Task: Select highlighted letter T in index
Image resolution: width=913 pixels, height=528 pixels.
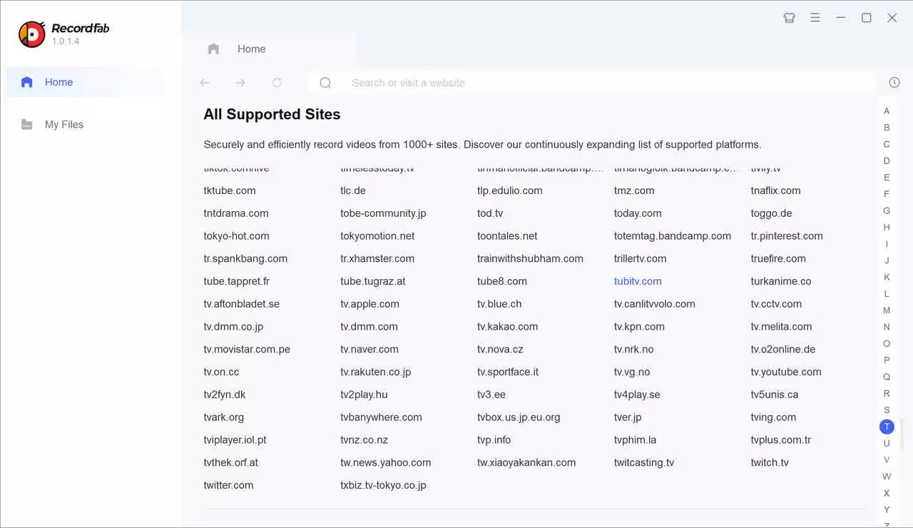Action: point(887,427)
